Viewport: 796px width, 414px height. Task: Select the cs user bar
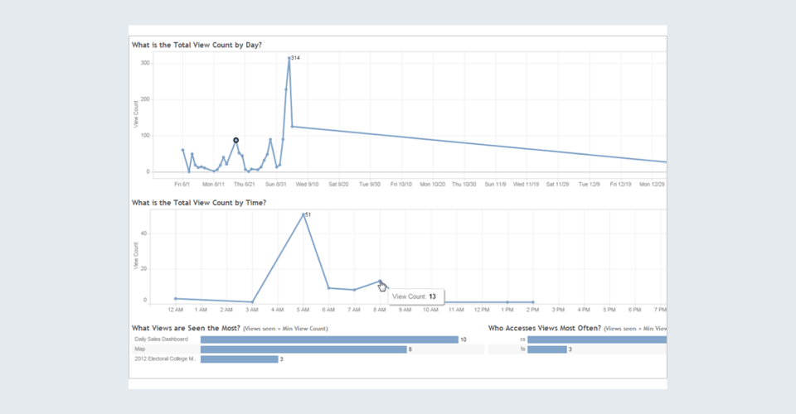point(596,339)
